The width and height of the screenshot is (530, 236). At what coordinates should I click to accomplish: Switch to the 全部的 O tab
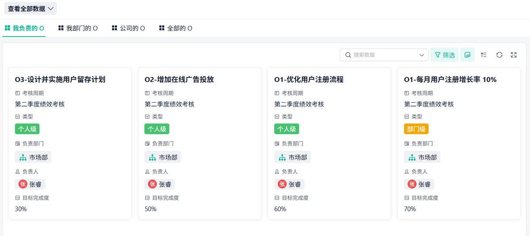pos(176,28)
